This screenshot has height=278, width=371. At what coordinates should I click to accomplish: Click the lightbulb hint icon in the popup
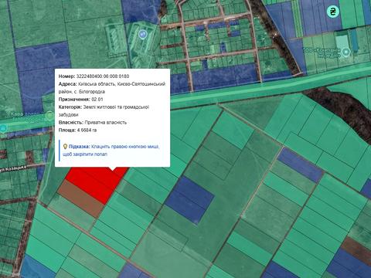[x=65, y=147]
